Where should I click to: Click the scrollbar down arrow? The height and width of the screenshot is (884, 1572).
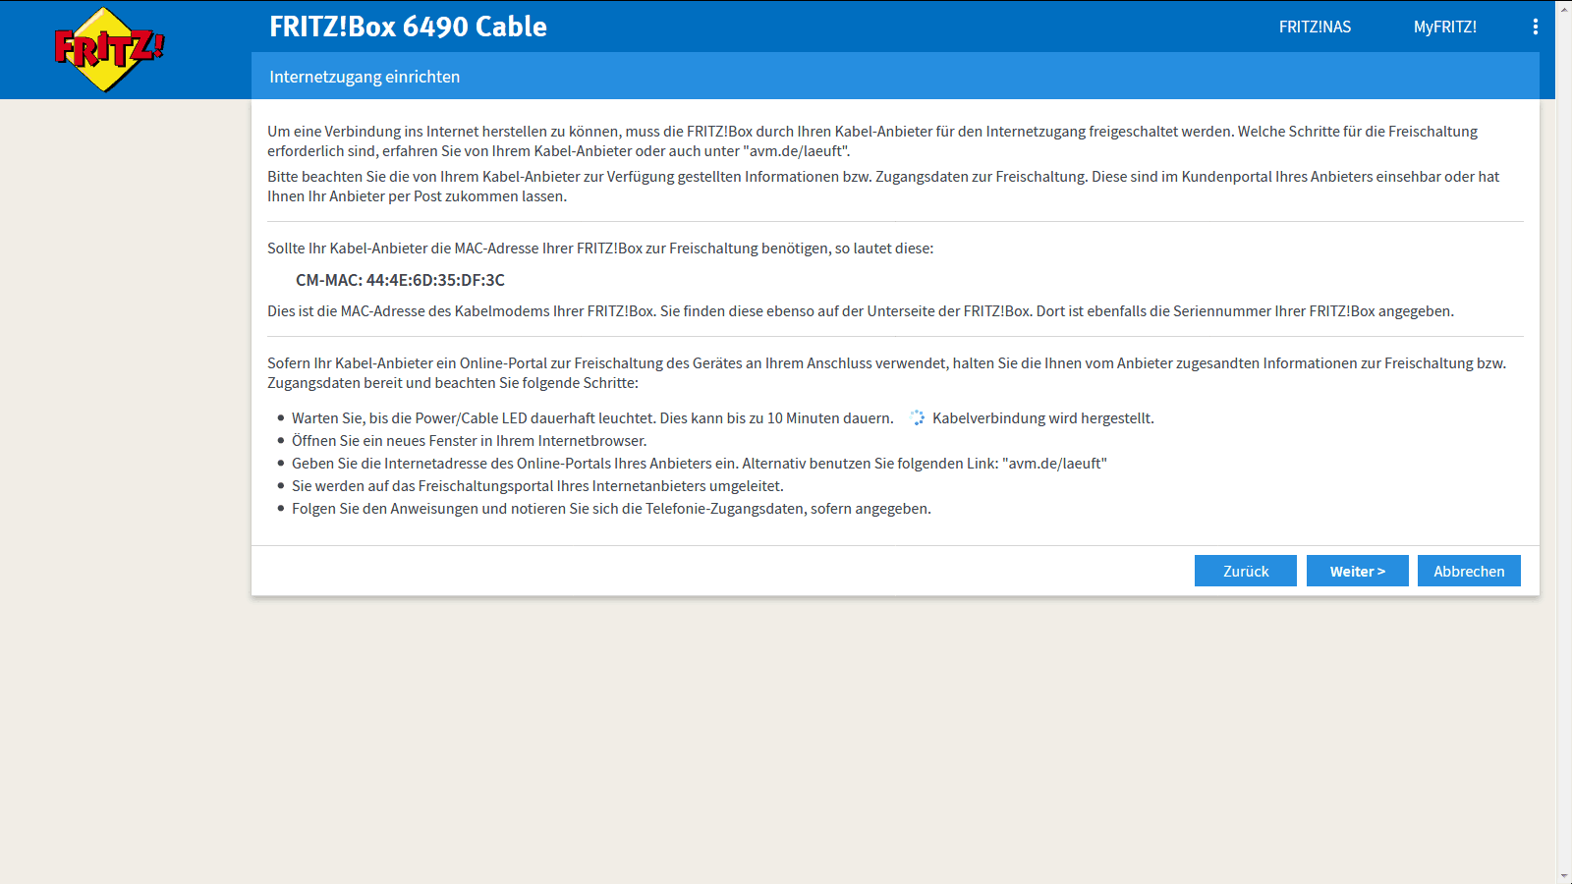point(1563,875)
